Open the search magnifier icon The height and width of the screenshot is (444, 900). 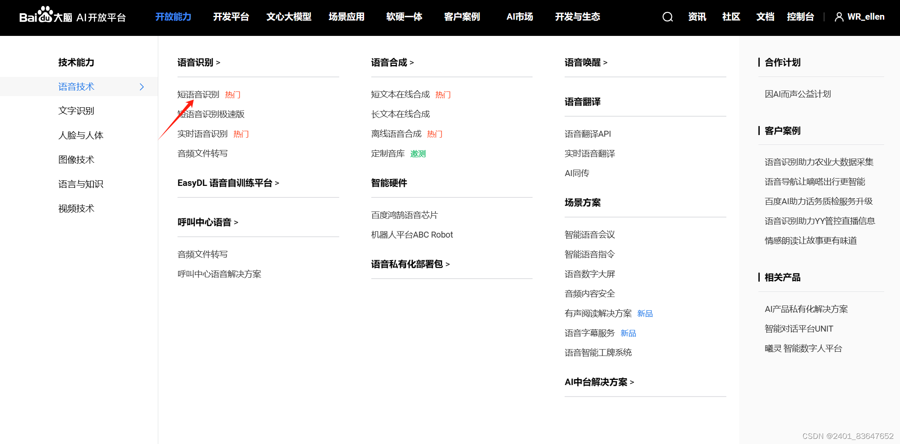pyautogui.click(x=667, y=17)
